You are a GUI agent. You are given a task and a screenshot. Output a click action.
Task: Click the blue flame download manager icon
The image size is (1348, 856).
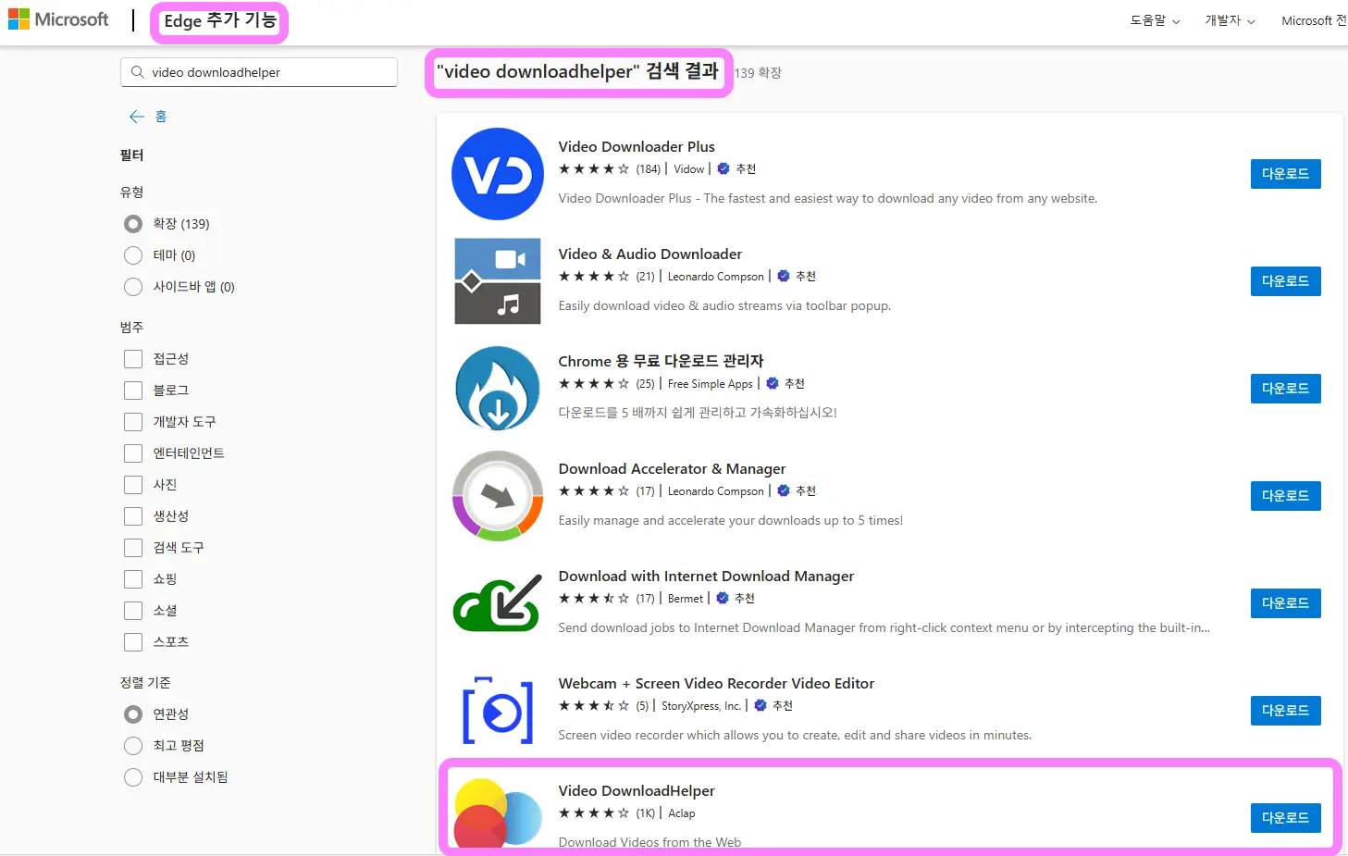click(498, 389)
